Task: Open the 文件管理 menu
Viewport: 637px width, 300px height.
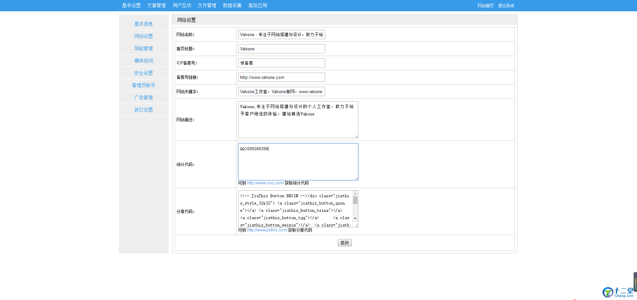Action: point(207,5)
